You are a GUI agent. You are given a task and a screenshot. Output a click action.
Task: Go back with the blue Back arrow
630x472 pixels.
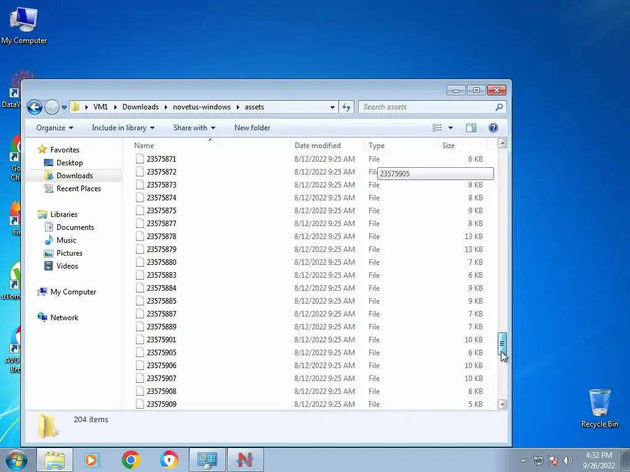point(34,107)
